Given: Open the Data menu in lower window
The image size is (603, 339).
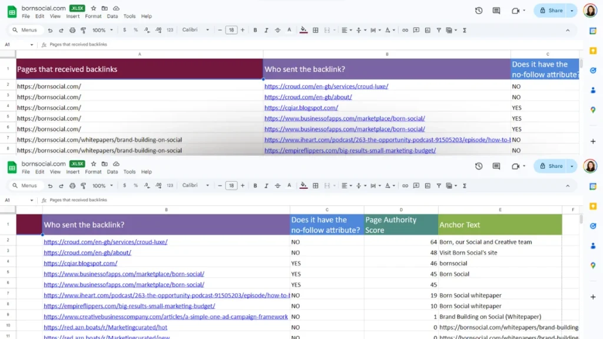Looking at the screenshot, I should (x=112, y=172).
